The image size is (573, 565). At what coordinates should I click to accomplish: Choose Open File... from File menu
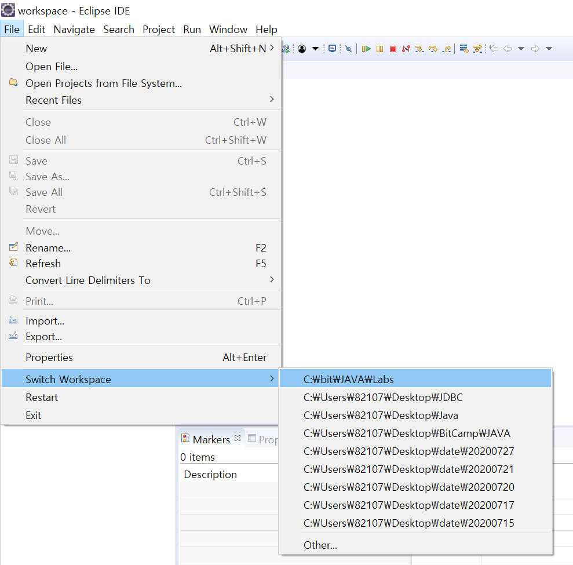click(x=141, y=67)
